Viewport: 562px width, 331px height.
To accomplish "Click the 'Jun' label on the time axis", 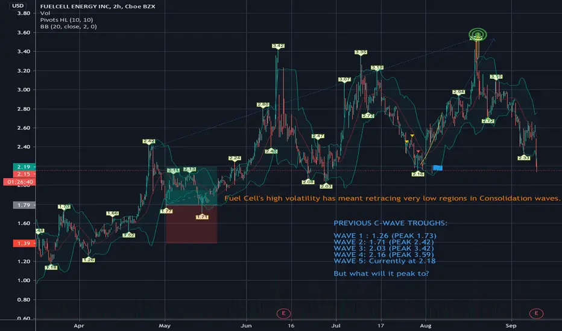I will click(246, 326).
